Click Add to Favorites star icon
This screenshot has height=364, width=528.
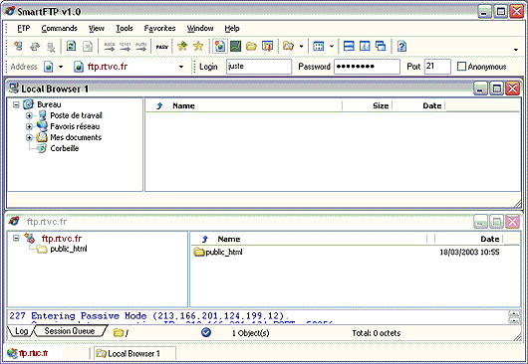click(x=183, y=46)
